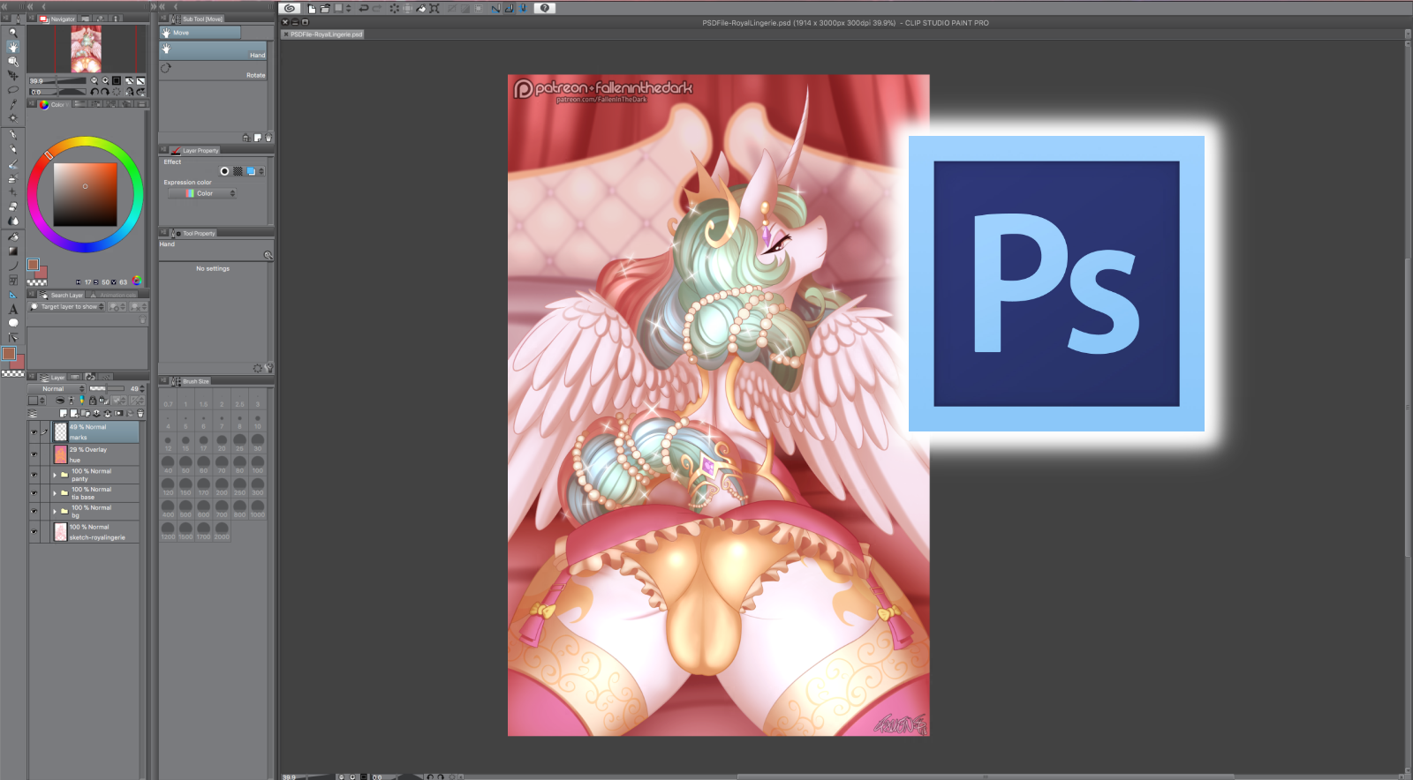Select the Ruler tool
This screenshot has width=1413, height=780.
[x=12, y=295]
